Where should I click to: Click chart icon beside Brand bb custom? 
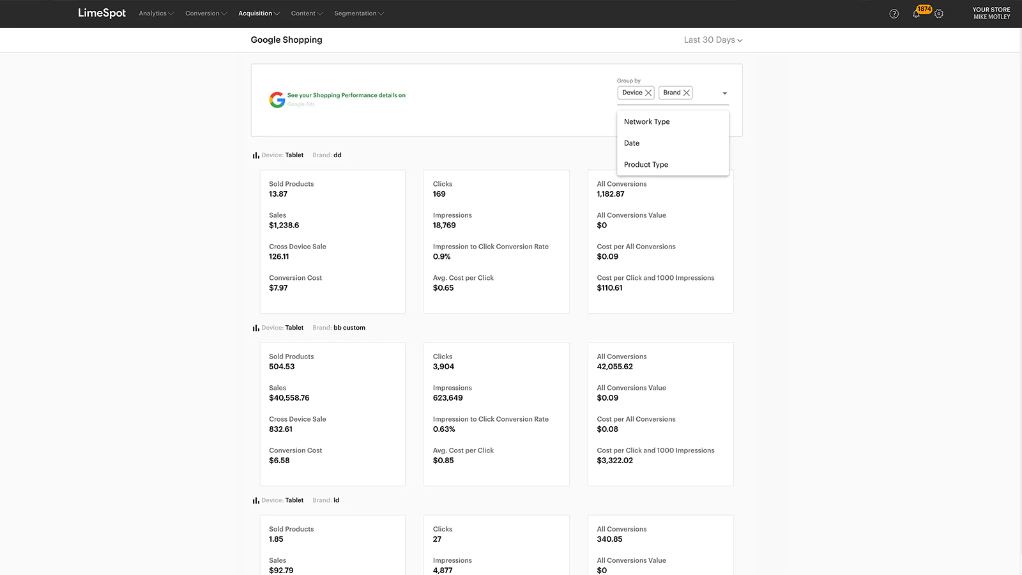[256, 328]
